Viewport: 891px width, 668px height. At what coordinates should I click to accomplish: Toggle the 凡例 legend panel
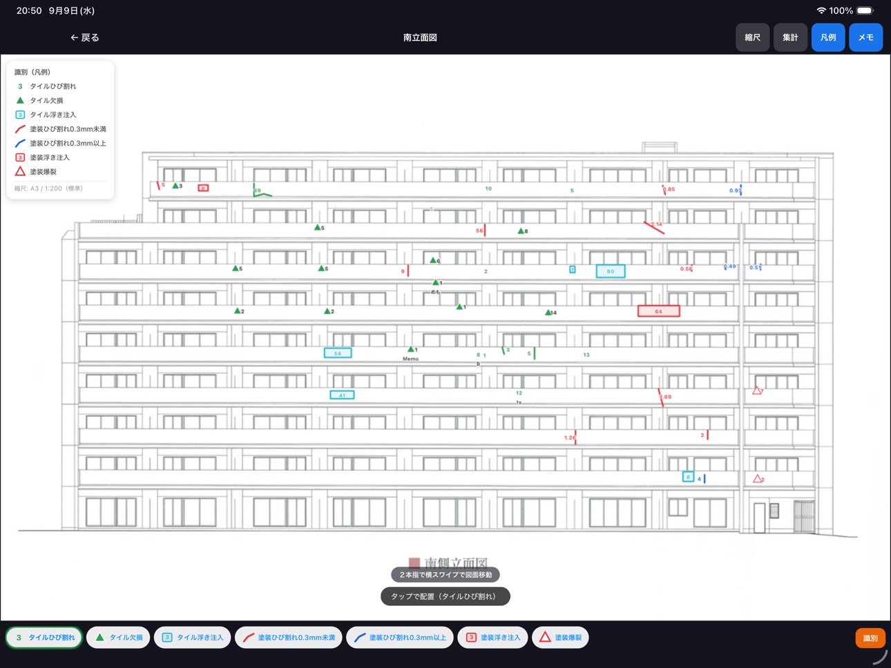coord(828,37)
